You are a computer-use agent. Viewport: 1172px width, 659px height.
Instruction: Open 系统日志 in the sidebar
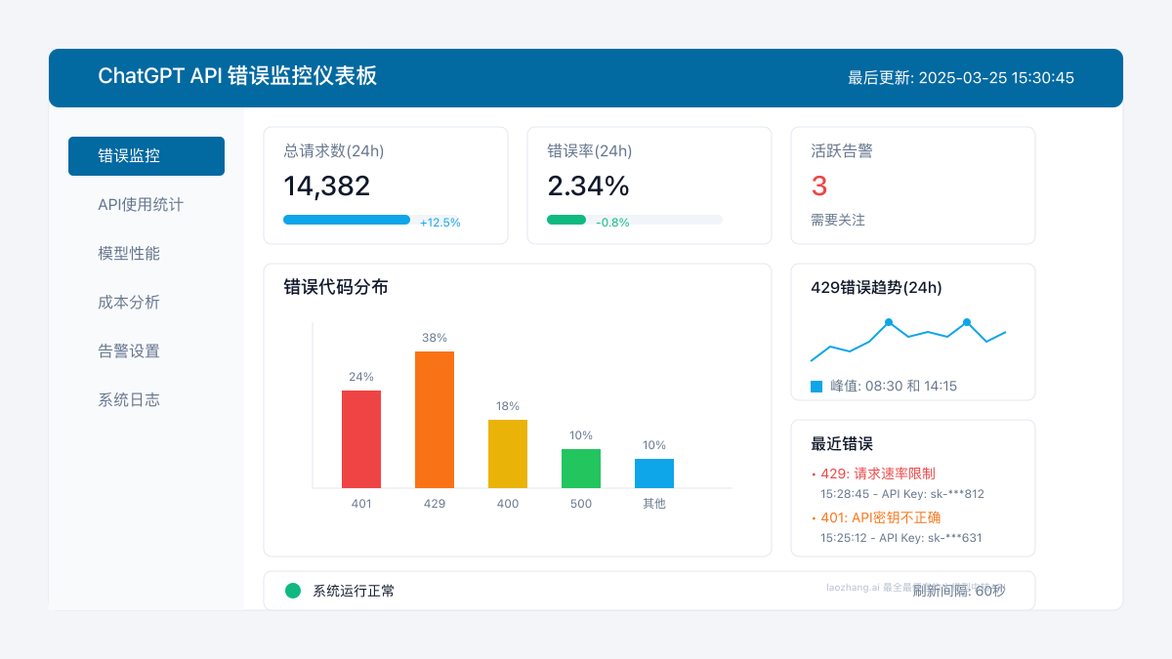point(129,400)
